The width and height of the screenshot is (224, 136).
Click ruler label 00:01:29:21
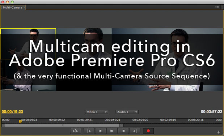[85, 120]
